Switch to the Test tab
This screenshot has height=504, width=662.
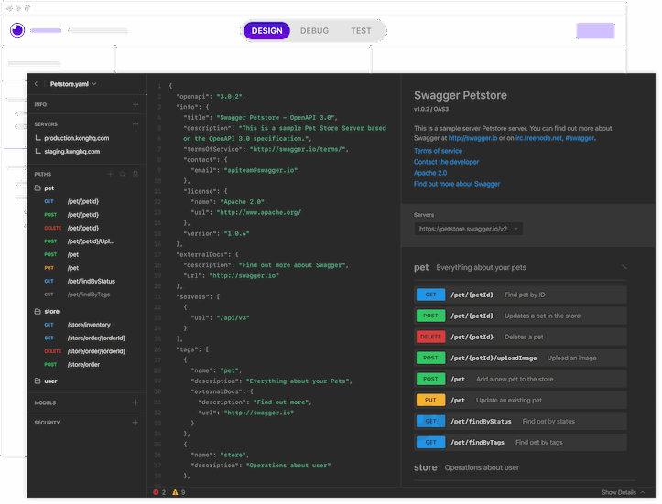point(361,30)
